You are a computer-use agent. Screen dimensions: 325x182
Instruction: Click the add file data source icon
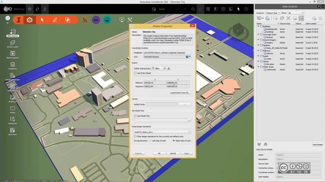tap(268, 18)
